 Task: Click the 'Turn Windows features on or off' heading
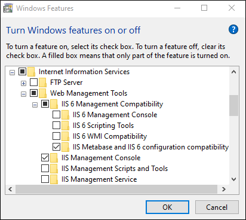click(x=73, y=30)
